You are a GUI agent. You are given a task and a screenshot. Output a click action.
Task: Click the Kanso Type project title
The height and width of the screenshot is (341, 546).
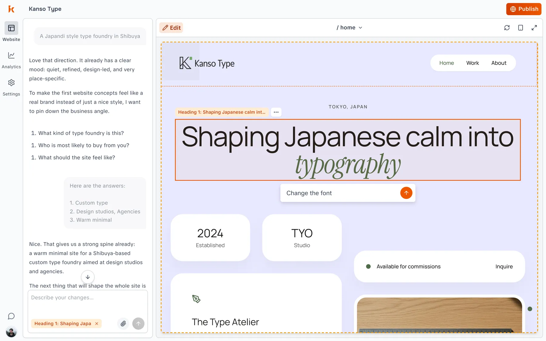tap(45, 9)
